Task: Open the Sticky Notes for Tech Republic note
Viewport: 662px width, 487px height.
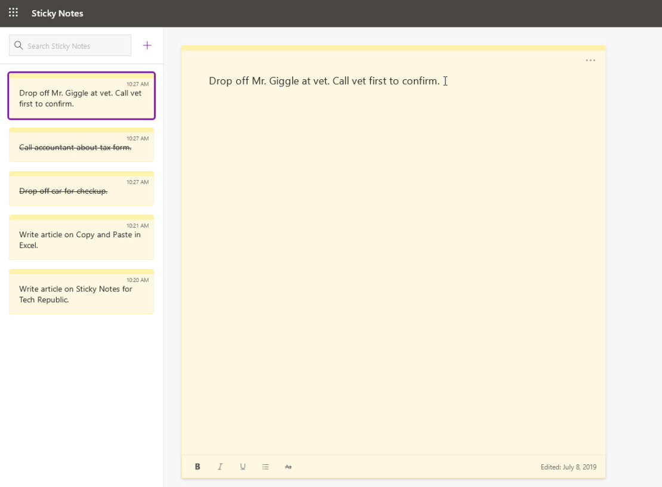Action: [81, 291]
